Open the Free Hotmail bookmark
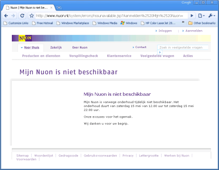The width and height of the screenshot is (219, 170). click(x=43, y=23)
